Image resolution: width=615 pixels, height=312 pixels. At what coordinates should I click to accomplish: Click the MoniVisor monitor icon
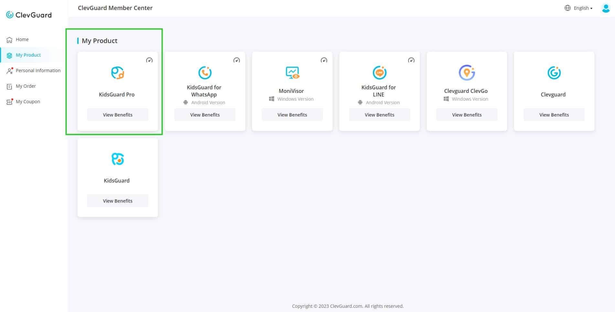pyautogui.click(x=292, y=73)
